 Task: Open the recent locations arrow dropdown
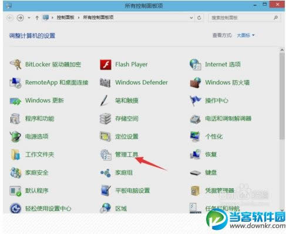coord(29,18)
